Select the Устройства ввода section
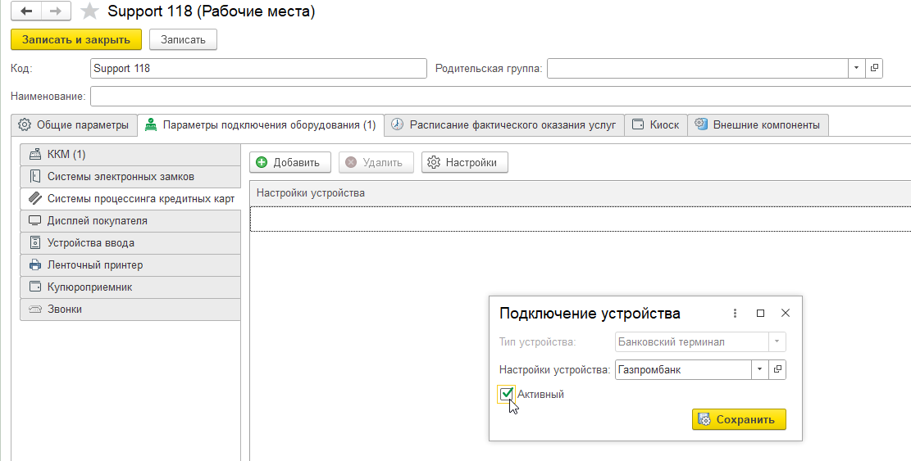The height and width of the screenshot is (461, 911). click(130, 243)
